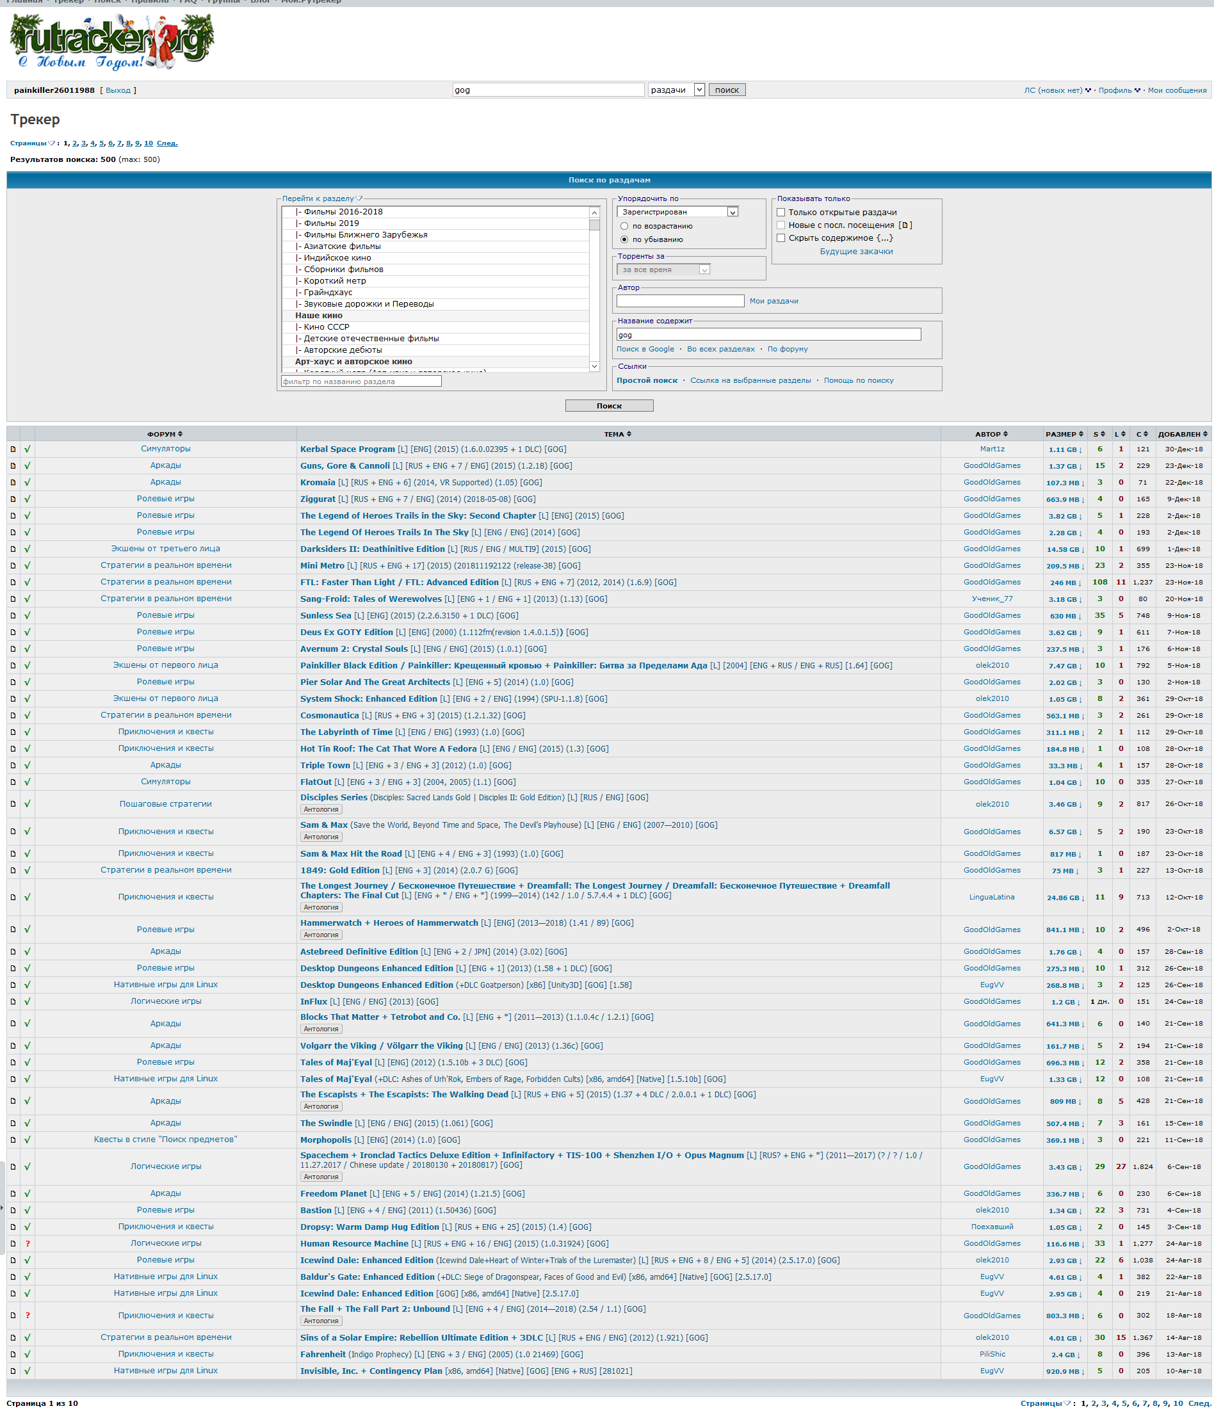Open 'Профиль' link in the header

click(x=1115, y=90)
